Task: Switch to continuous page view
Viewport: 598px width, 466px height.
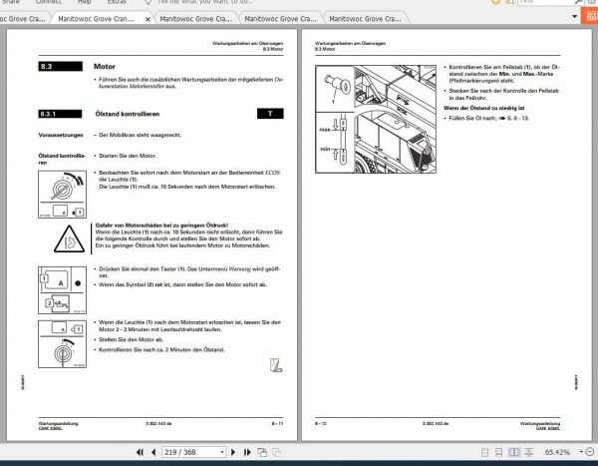Action: (x=498, y=452)
